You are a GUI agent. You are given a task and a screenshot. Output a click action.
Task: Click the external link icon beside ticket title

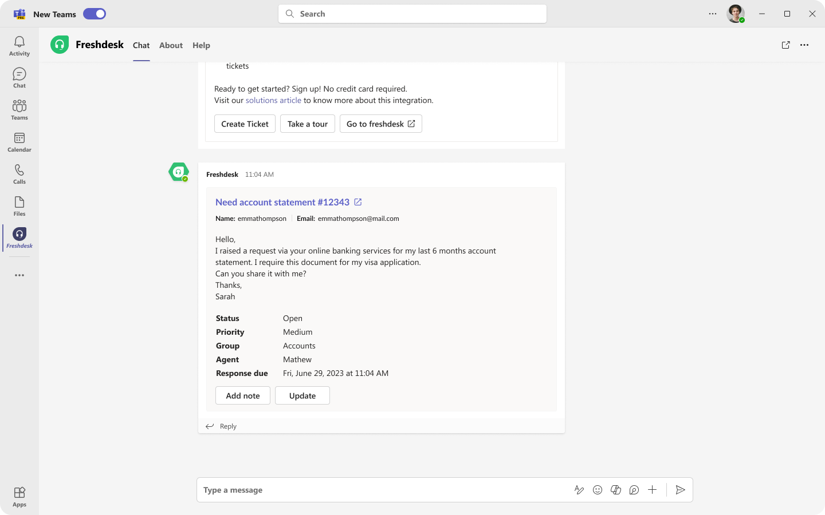358,202
